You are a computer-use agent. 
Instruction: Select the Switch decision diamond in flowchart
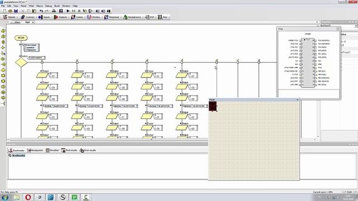(21, 62)
